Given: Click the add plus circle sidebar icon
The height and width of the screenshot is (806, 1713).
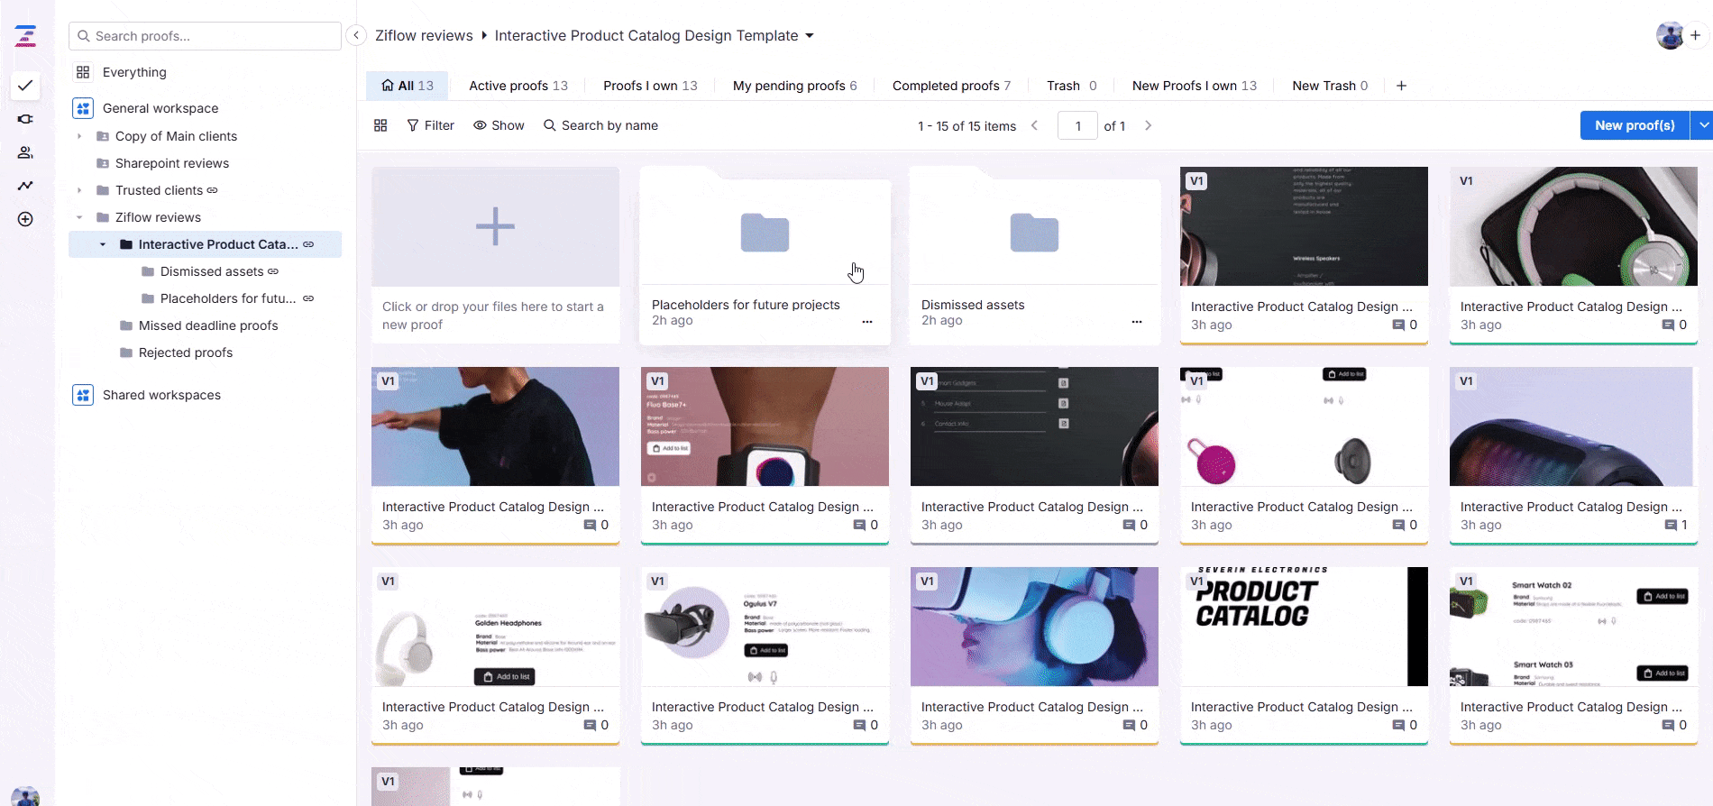Looking at the screenshot, I should tap(25, 219).
